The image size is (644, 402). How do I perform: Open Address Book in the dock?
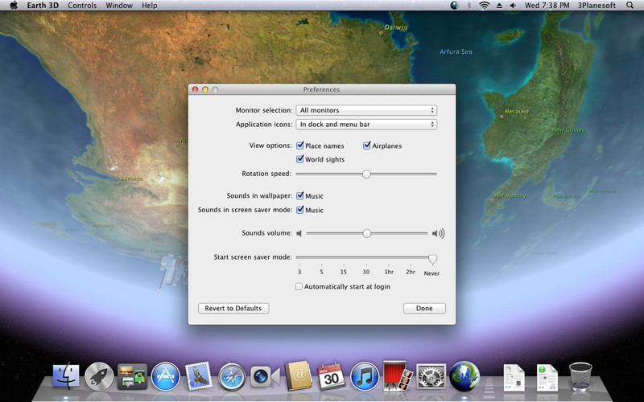298,375
